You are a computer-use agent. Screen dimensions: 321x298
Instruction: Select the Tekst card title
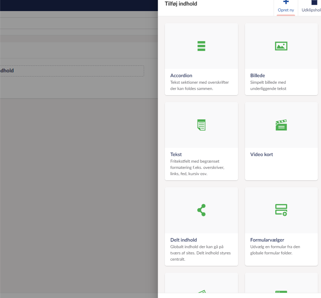[176, 154]
